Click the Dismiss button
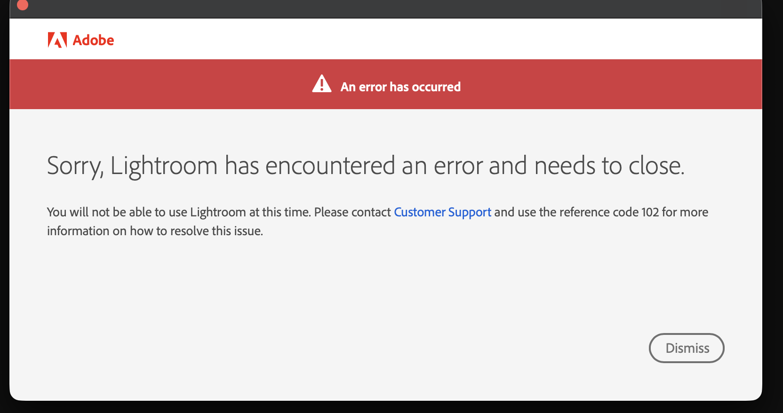Image resolution: width=783 pixels, height=413 pixels. click(687, 348)
